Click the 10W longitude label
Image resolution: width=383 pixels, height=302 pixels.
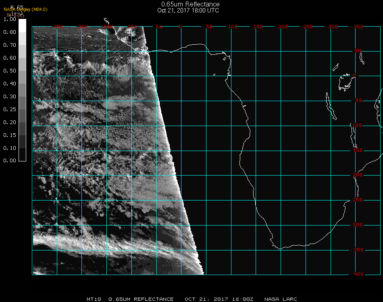pyautogui.click(x=133, y=27)
